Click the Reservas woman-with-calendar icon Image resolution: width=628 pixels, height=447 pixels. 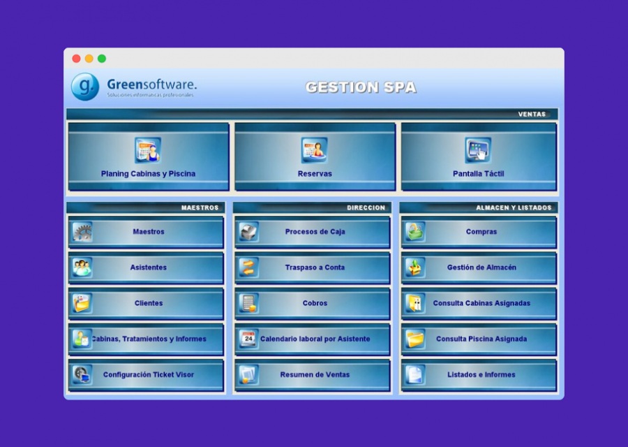(x=315, y=150)
